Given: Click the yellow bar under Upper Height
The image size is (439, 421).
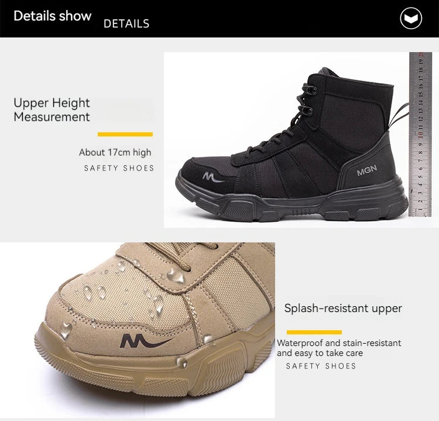Looking at the screenshot, I should point(125,135).
